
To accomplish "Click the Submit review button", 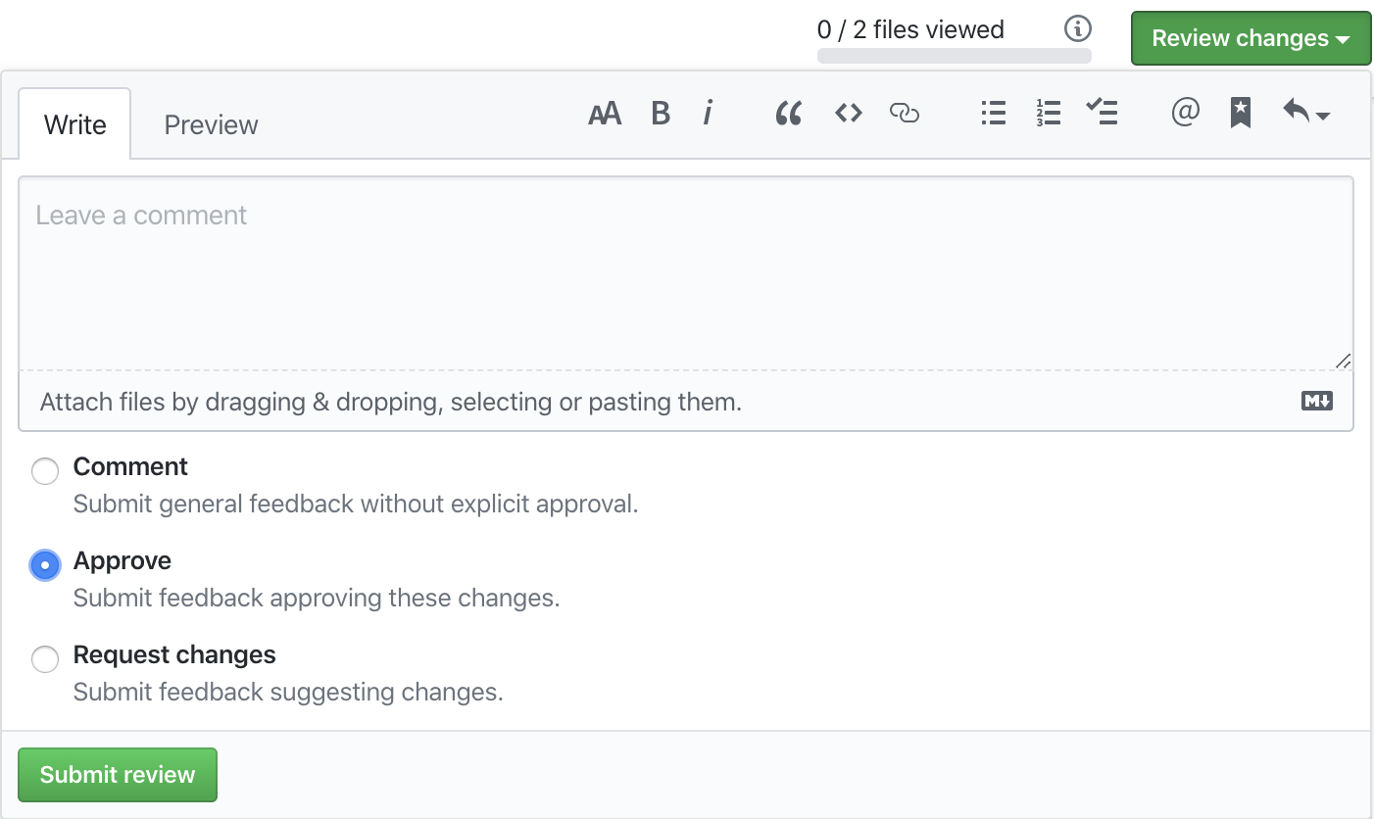I will click(x=117, y=774).
